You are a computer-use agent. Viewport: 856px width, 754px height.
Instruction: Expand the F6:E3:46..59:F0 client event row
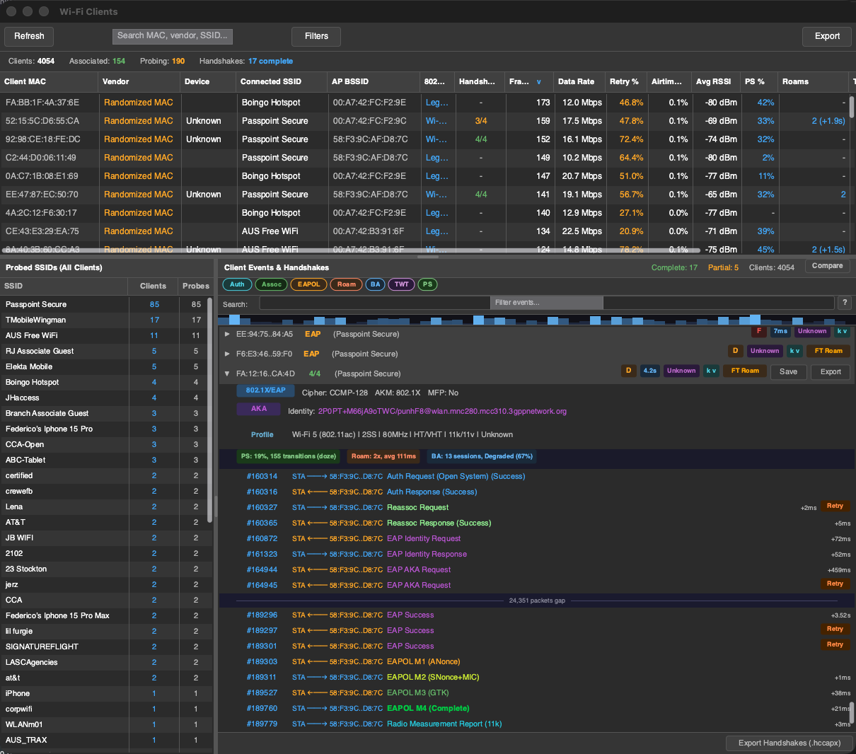[x=227, y=354]
